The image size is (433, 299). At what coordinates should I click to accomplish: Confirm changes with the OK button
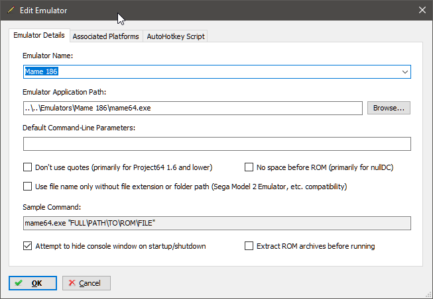pyautogui.click(x=32, y=283)
